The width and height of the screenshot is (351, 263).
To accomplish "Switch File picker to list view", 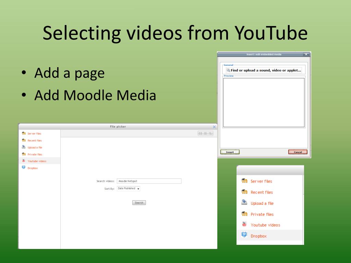I will (x=205, y=133).
